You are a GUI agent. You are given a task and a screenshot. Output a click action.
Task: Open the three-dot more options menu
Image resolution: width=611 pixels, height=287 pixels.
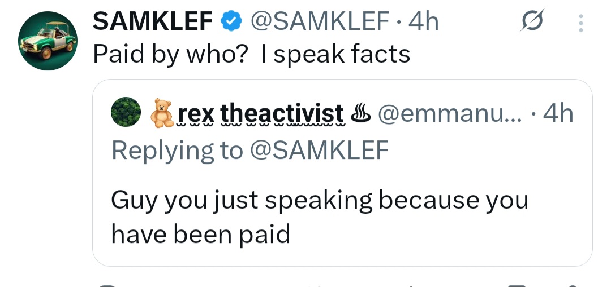pos(579,23)
